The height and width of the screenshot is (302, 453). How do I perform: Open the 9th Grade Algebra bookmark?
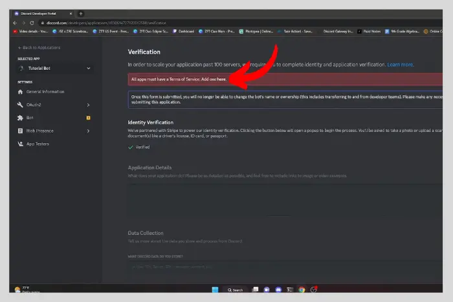[402, 31]
